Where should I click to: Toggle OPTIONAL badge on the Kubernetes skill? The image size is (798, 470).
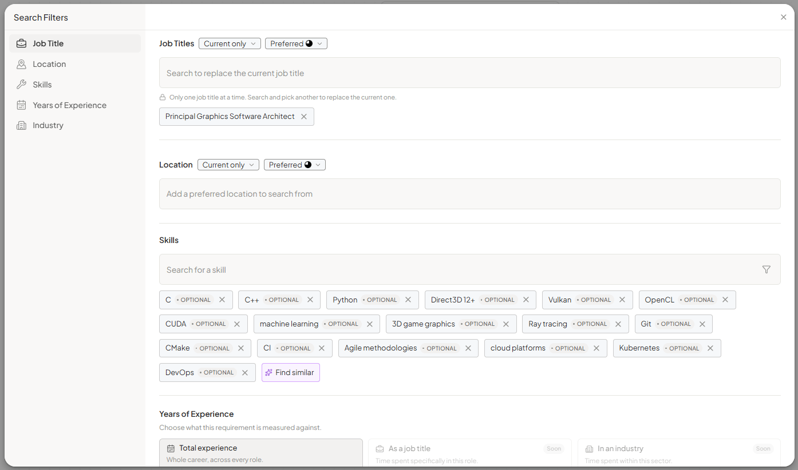tap(682, 348)
